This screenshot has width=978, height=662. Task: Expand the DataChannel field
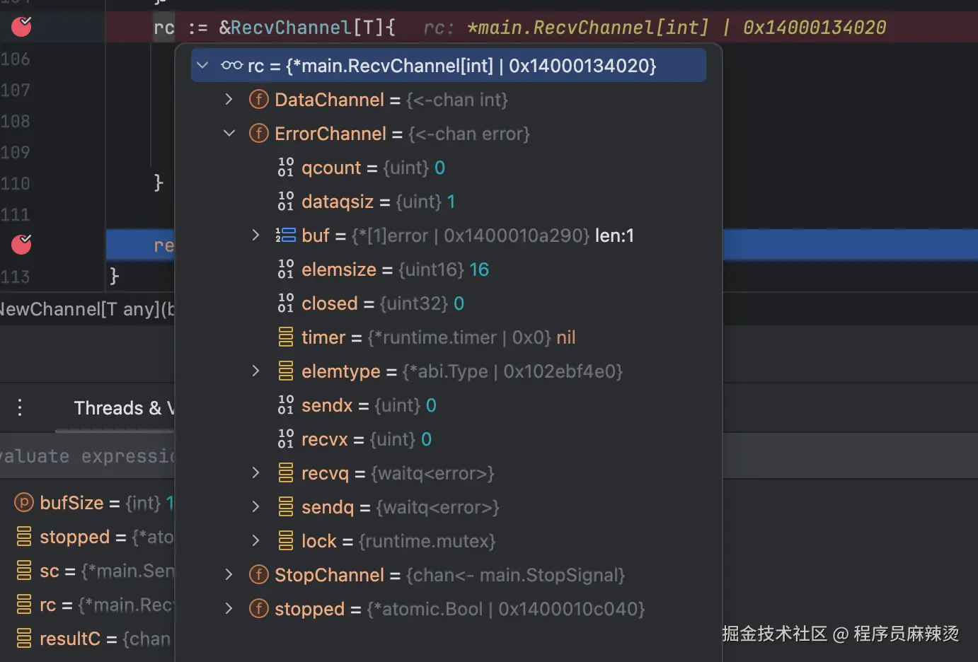pyautogui.click(x=229, y=100)
